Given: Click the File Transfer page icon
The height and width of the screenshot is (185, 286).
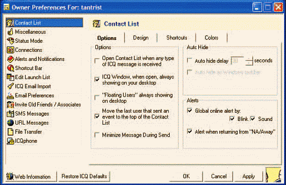Looking at the screenshot, I should (10, 132).
